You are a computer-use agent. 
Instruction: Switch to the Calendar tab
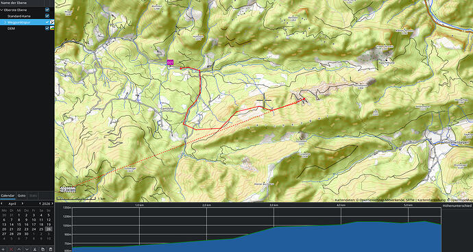(8, 196)
